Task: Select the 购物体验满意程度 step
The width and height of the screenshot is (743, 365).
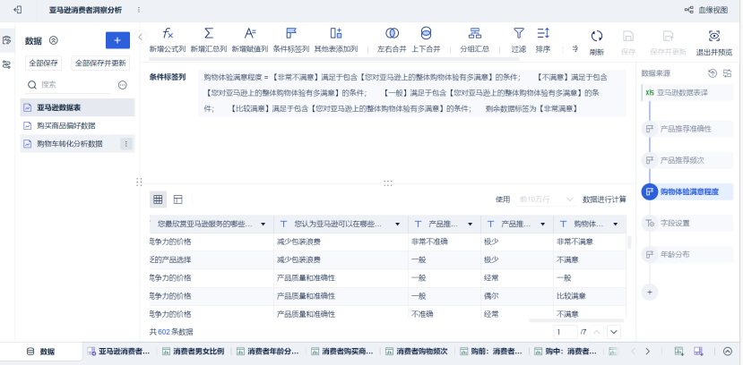Action: click(x=687, y=191)
